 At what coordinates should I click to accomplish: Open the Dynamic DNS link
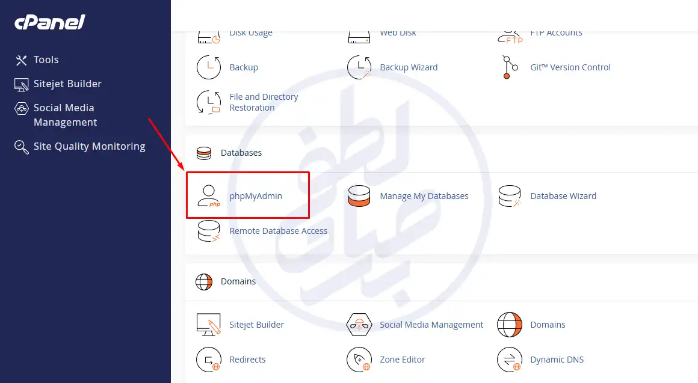[x=557, y=360]
